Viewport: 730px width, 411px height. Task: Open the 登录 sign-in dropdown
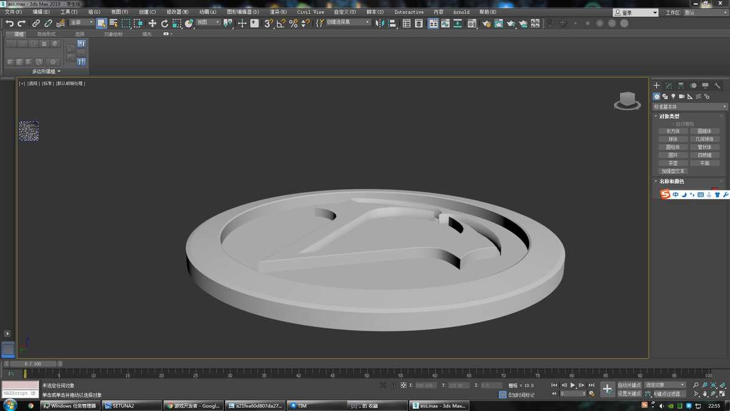[x=635, y=12]
